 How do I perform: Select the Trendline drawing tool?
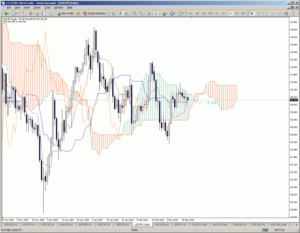(280, 13)
